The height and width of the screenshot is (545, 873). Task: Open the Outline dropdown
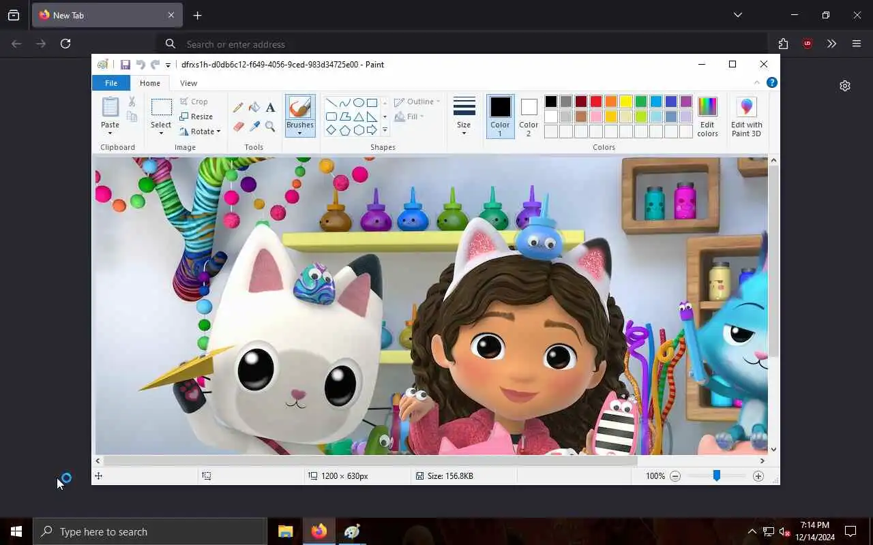pyautogui.click(x=417, y=102)
